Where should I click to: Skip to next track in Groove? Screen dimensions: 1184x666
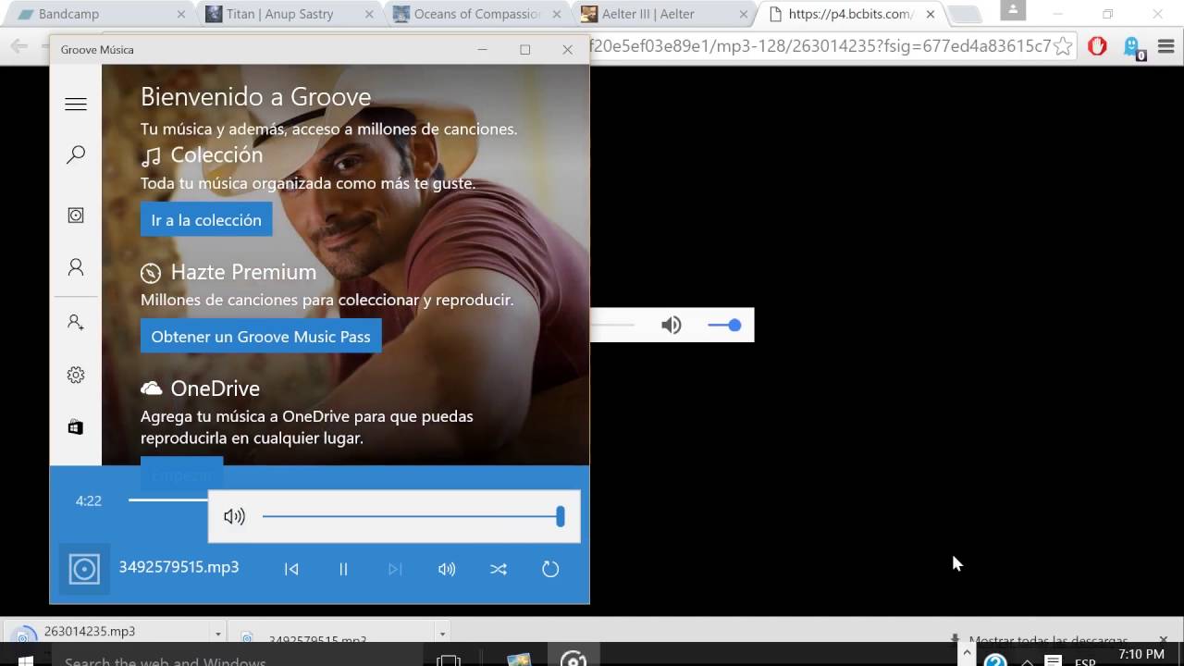coord(395,569)
